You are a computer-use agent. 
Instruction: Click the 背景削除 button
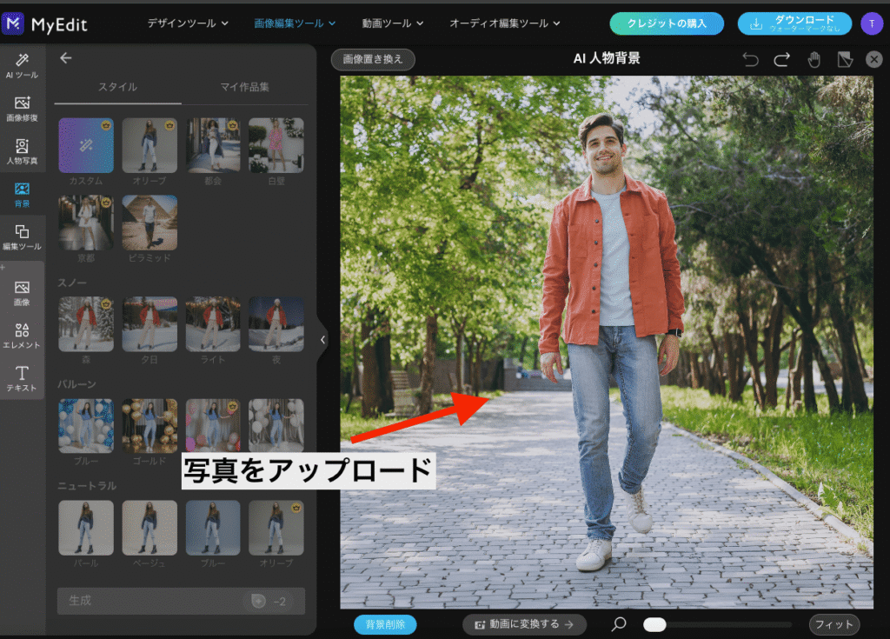pos(385,624)
